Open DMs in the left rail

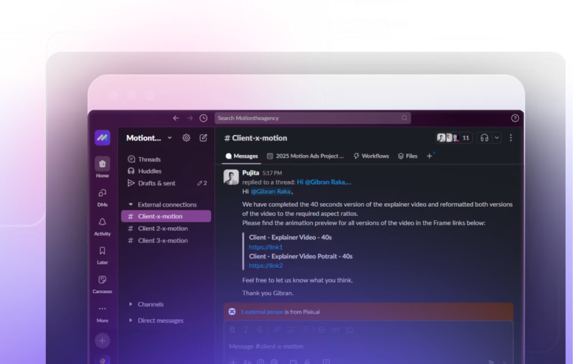tap(102, 197)
